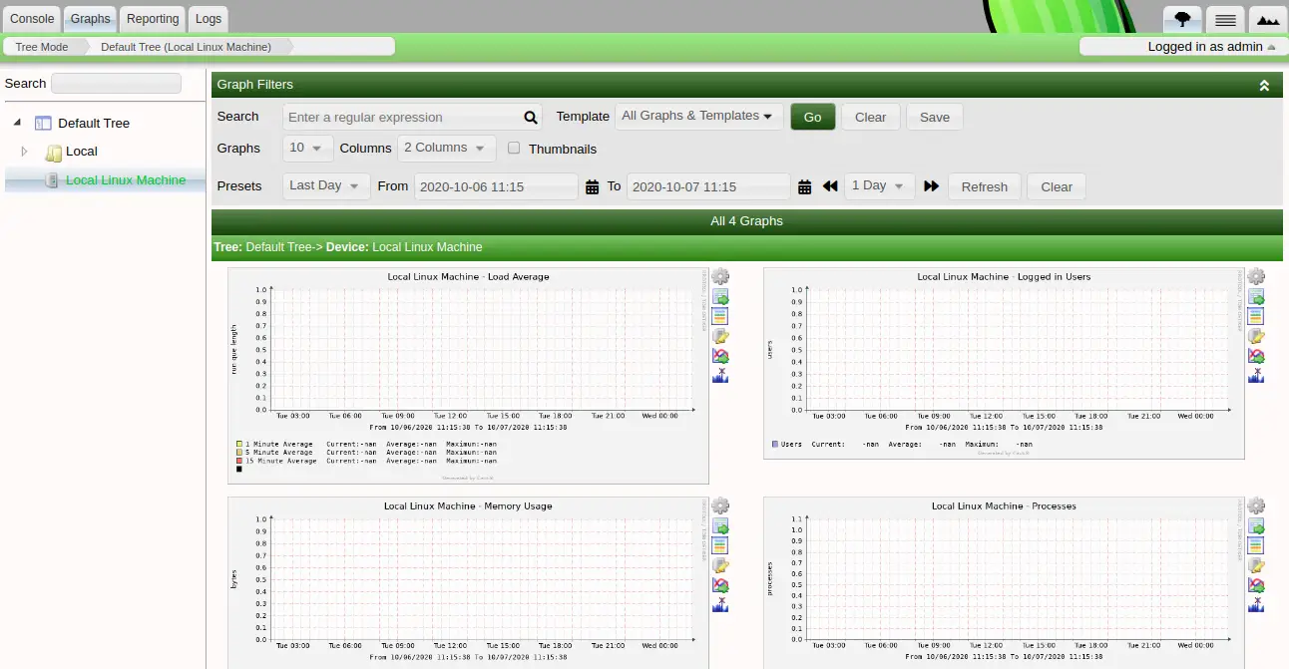Screen dimensions: 1289x669
Task: Switch to the Graphs tab
Action: point(91,19)
